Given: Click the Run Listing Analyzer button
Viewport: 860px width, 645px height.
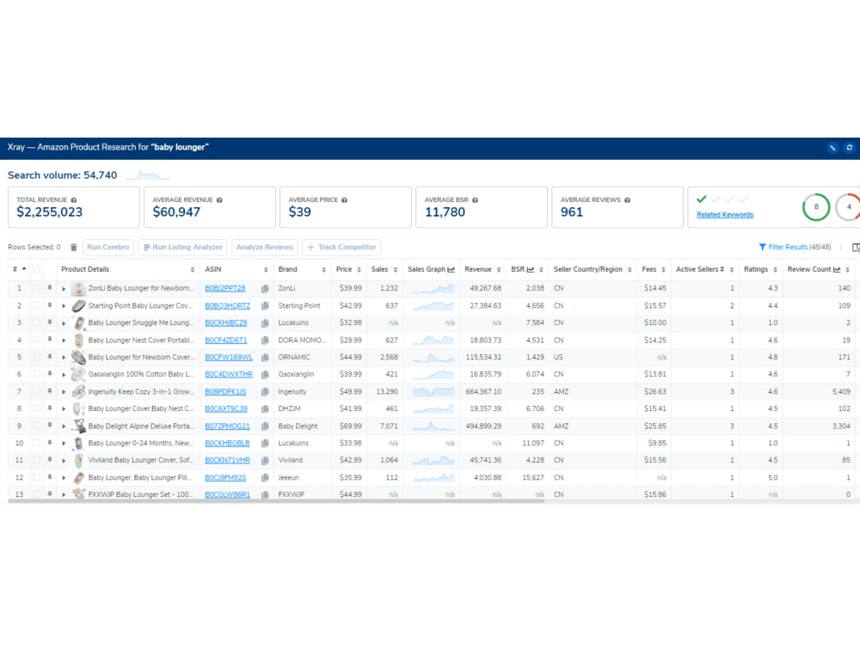Looking at the screenshot, I should 183,248.
